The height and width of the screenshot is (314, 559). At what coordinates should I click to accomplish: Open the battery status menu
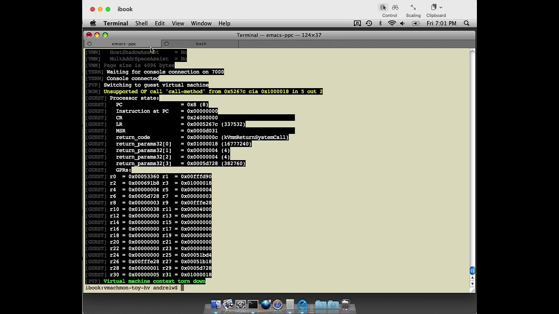pyautogui.click(x=416, y=24)
